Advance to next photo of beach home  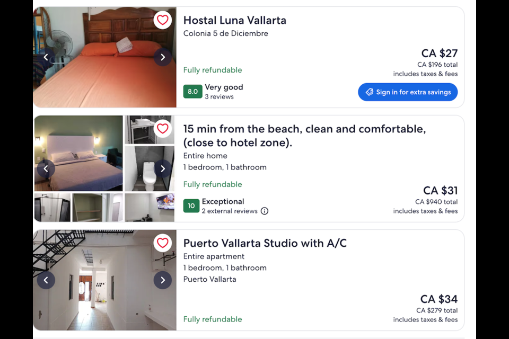(x=163, y=168)
